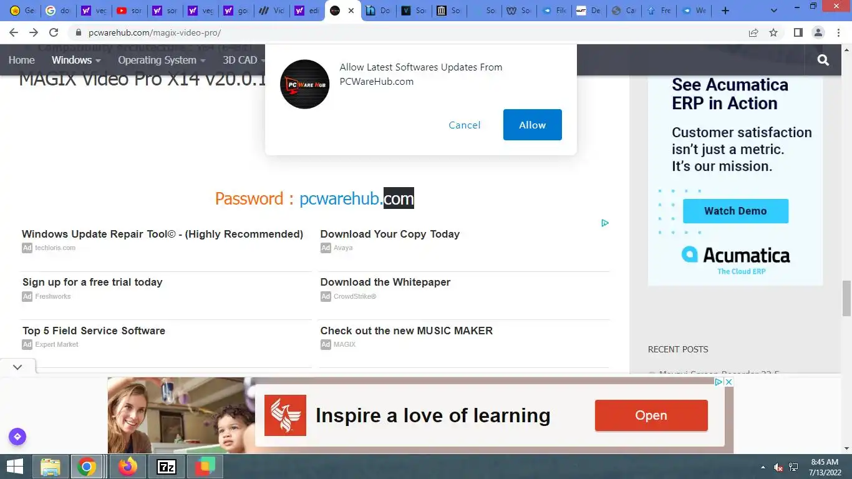
Task: Click the ad info icon on bottom banner
Action: [719, 382]
